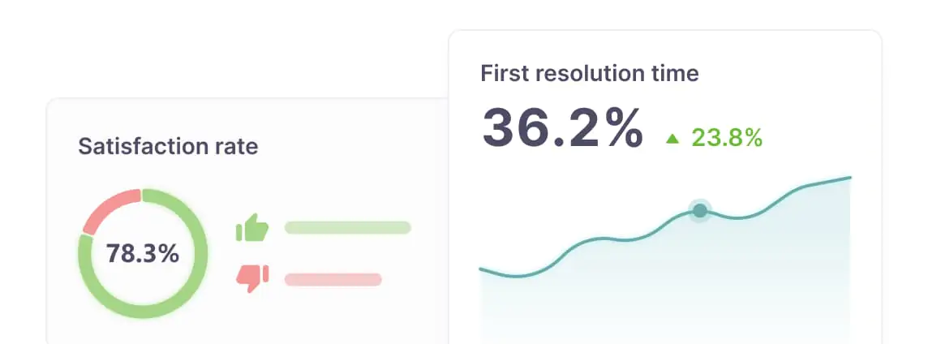Click the red segment of donut chart
Screen dimensions: 941x344
(110, 210)
